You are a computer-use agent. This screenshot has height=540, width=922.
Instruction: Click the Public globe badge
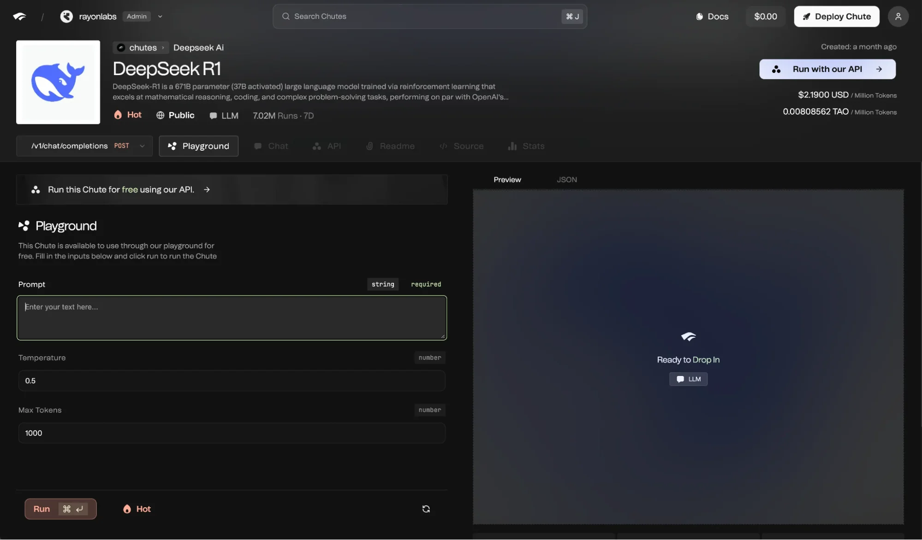point(175,115)
